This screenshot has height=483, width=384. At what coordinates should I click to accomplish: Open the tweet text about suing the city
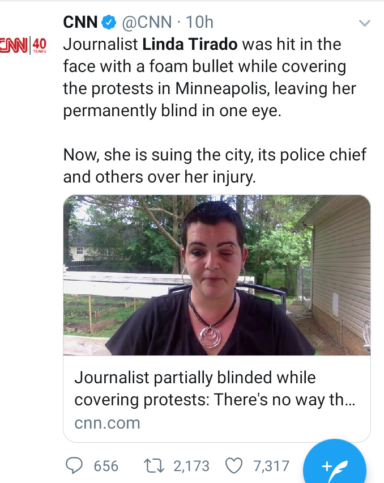[215, 166]
